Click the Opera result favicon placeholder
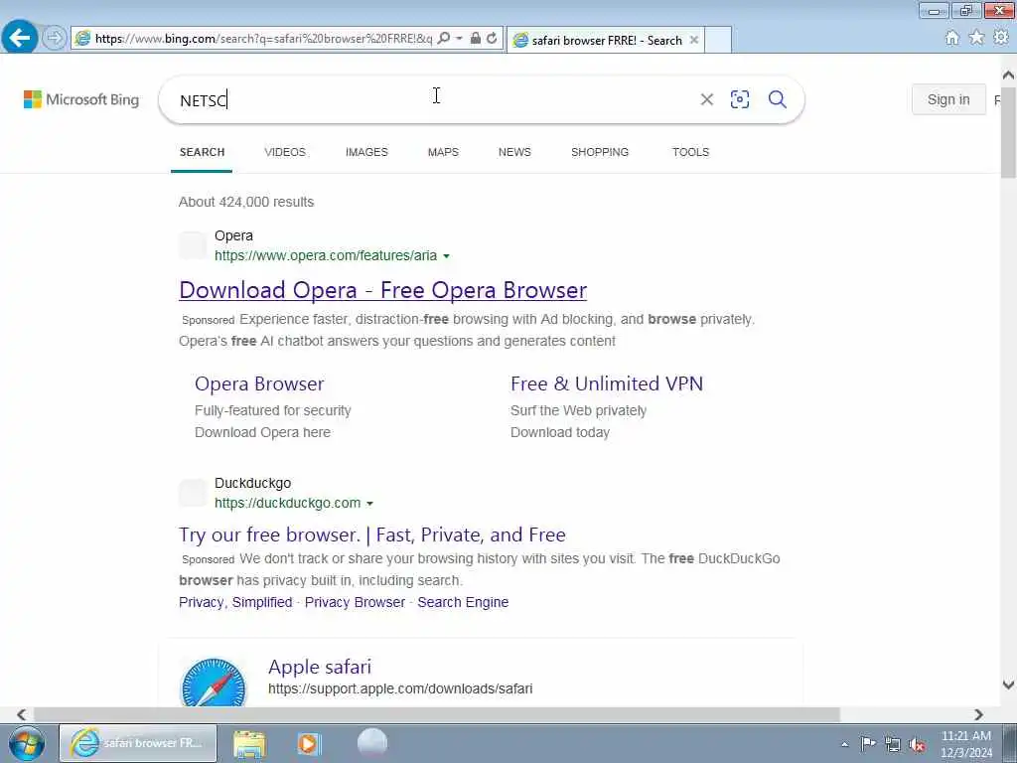The width and height of the screenshot is (1017, 763). click(192, 245)
